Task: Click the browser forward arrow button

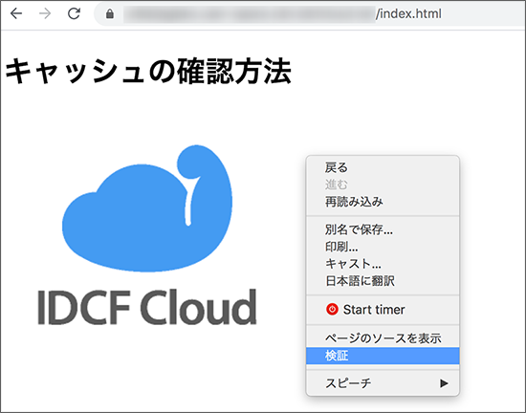Action: click(x=45, y=13)
